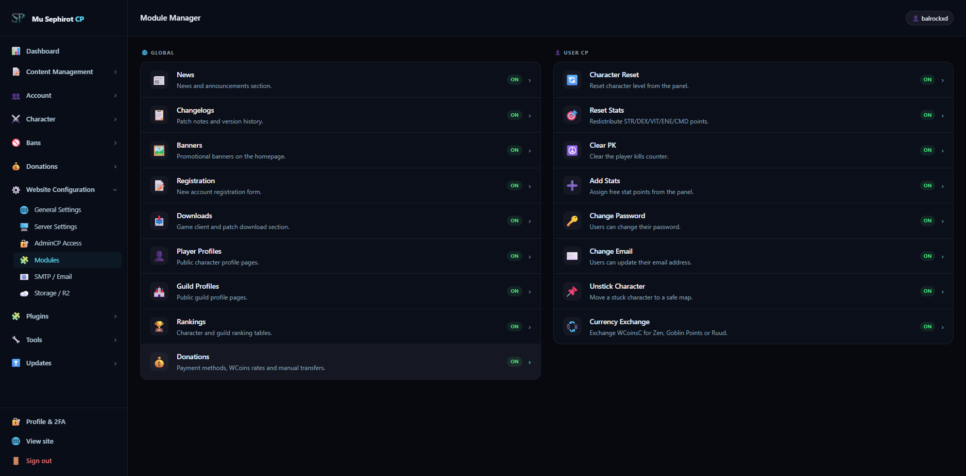Click the Clear PK peace icon
Viewport: 966px width, 476px height.
pos(572,151)
